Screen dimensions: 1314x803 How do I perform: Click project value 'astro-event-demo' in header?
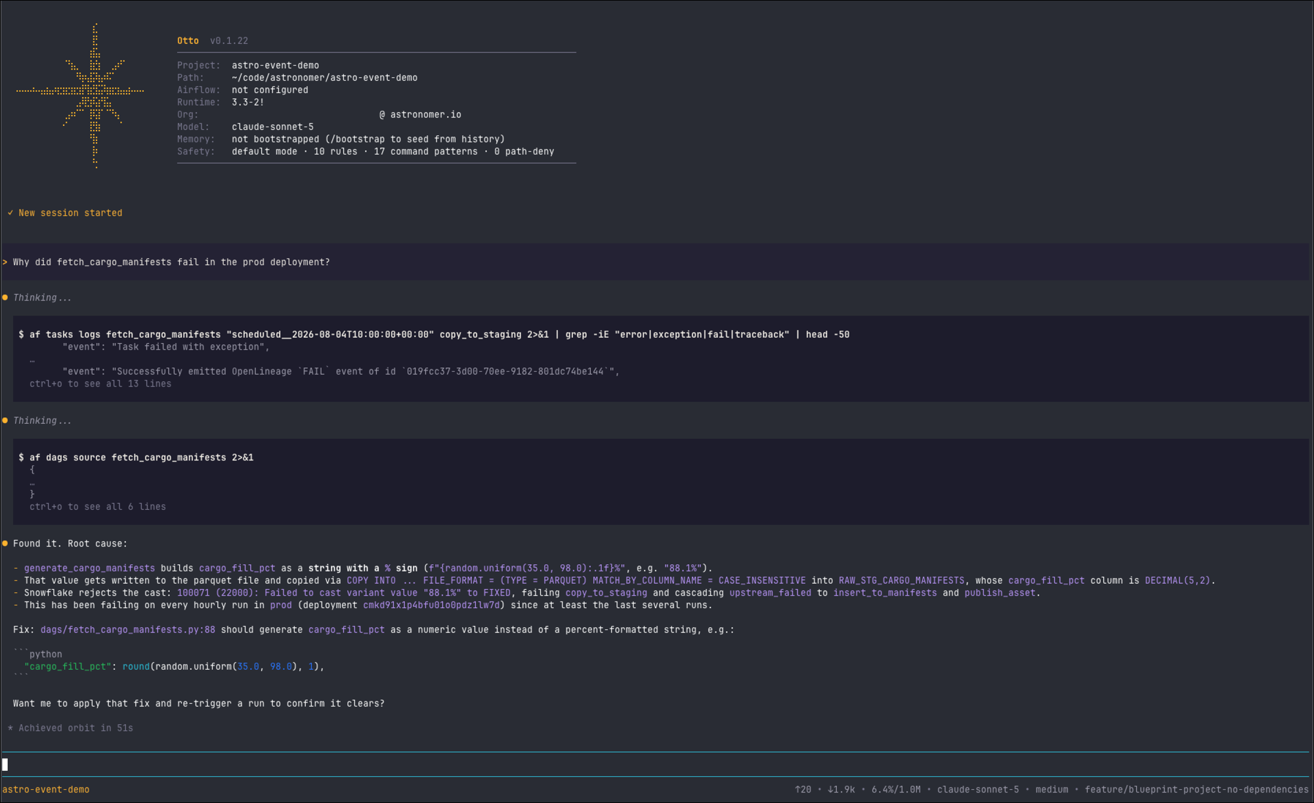[275, 66]
